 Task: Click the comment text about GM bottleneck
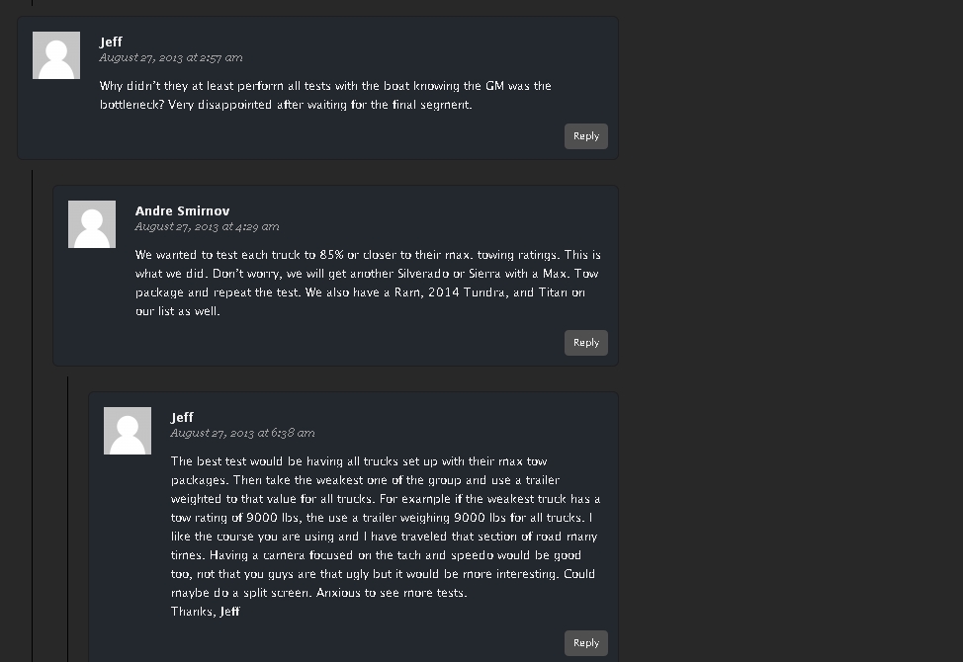coord(325,95)
